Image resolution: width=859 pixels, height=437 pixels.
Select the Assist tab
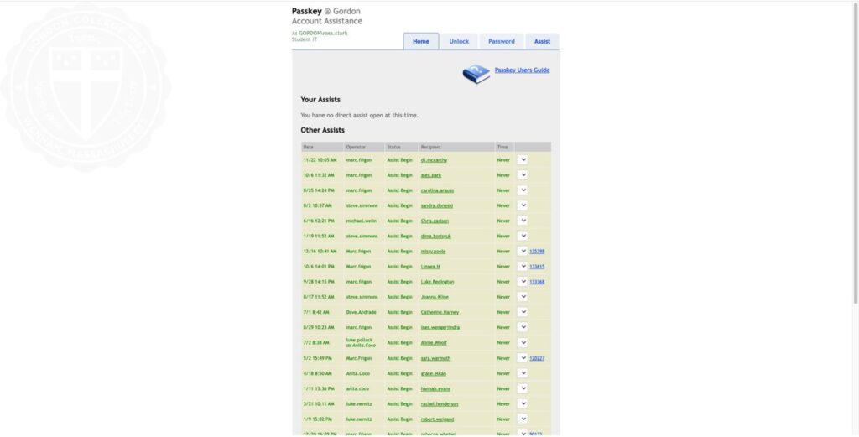point(543,41)
